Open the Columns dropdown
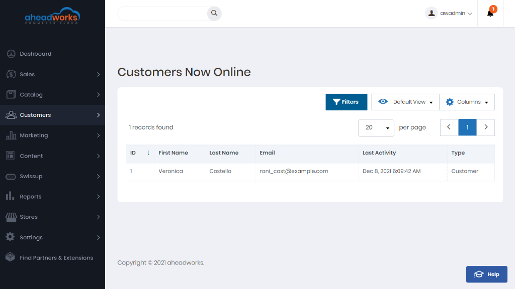This screenshot has height=289, width=515. (x=467, y=102)
